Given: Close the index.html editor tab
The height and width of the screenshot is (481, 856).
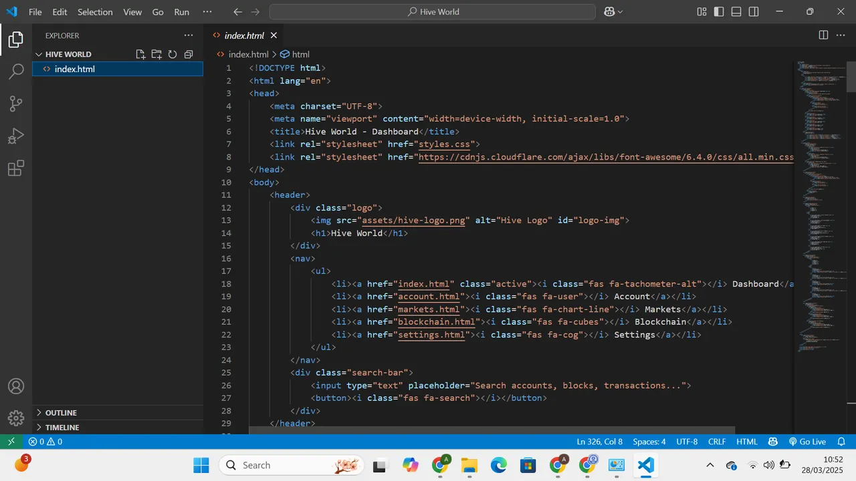Looking at the screenshot, I should (274, 35).
